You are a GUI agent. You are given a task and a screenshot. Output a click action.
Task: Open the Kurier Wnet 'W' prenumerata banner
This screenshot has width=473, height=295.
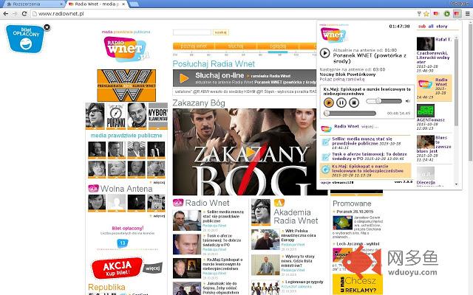(126, 86)
